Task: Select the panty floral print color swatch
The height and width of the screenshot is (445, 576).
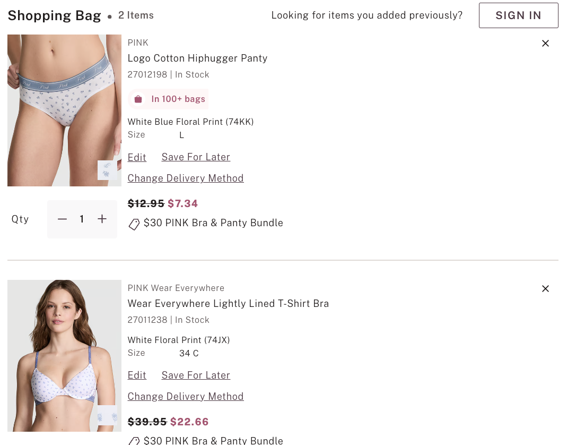Action: tap(107, 170)
